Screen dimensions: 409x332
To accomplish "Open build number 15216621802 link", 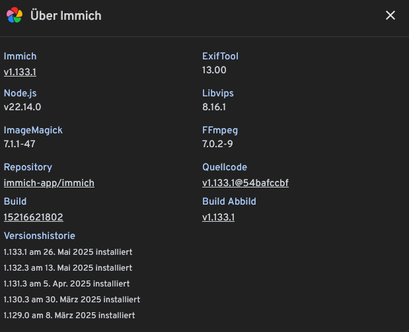I will tap(34, 217).
